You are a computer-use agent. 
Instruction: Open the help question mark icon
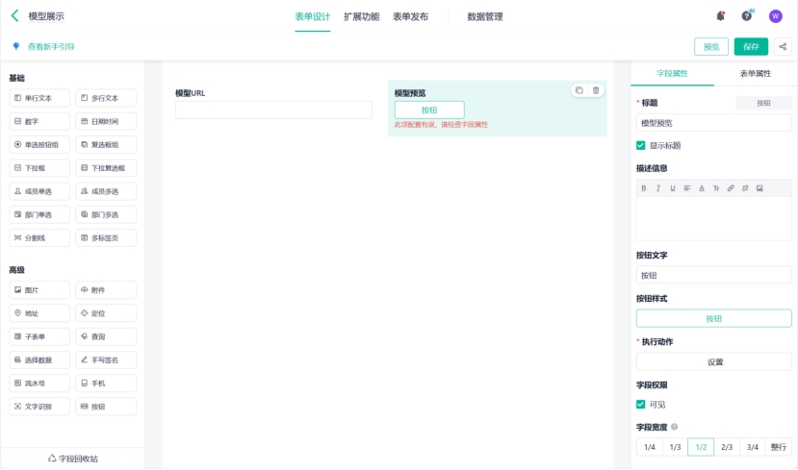pos(747,16)
